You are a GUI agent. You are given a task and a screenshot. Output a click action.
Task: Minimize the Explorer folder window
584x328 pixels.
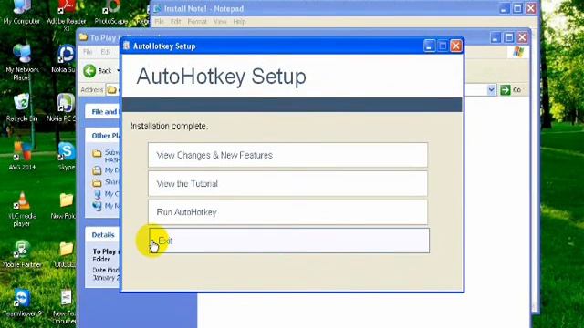[495, 37]
